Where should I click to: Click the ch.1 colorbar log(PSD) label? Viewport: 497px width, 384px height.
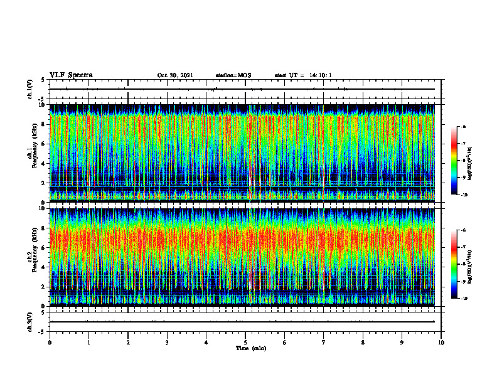[470, 164]
